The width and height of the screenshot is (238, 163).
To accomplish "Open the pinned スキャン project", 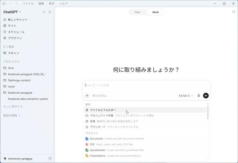I will point(27,53).
